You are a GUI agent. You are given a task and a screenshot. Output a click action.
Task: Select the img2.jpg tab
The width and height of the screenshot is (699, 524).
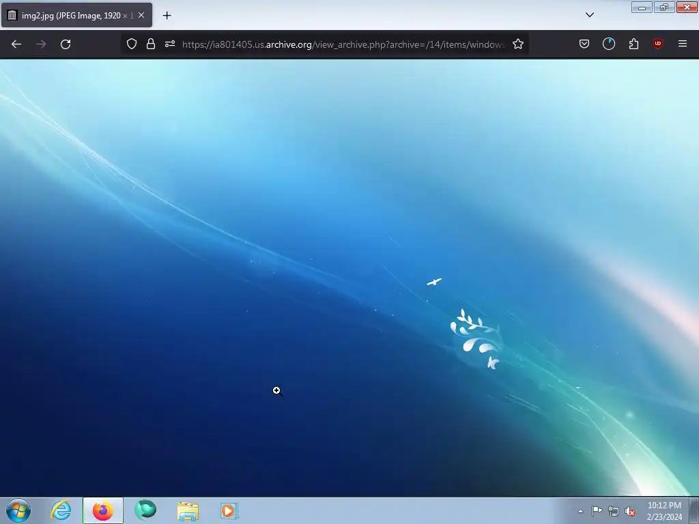(x=76, y=15)
